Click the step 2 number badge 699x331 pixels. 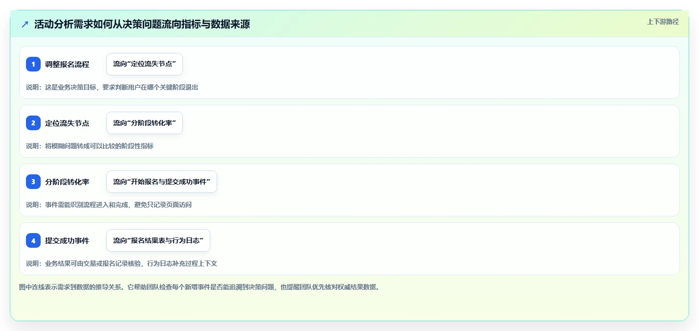pos(33,123)
